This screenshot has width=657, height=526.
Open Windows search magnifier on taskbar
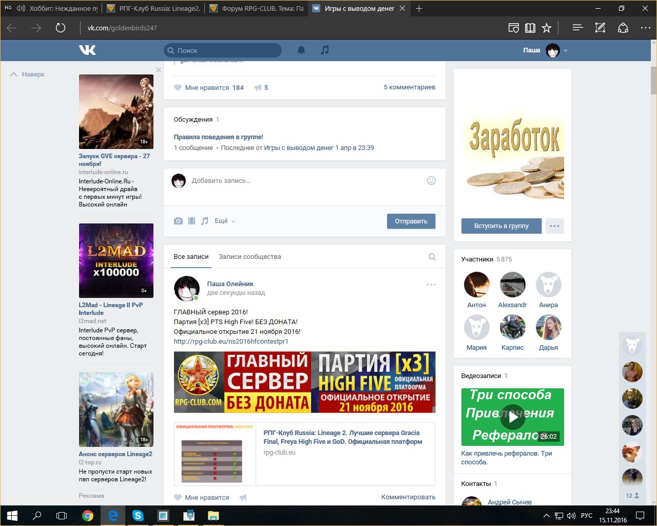pos(37,516)
